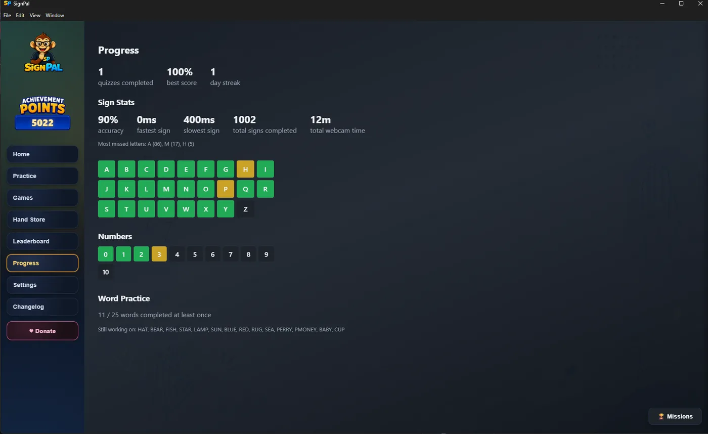The image size is (708, 434).
Task: Click the 'Still working on' word list
Action: 222,329
